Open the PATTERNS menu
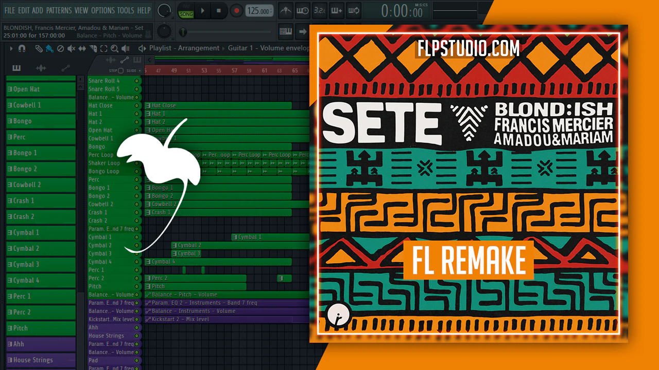 tap(59, 10)
